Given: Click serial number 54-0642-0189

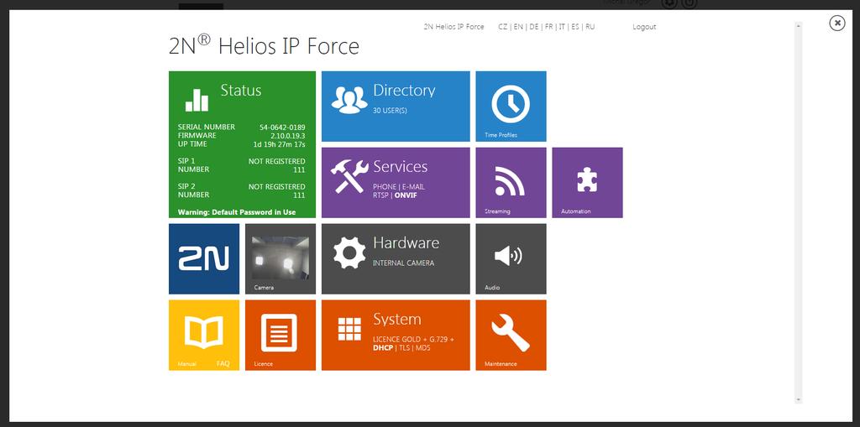Looking at the screenshot, I should [282, 128].
